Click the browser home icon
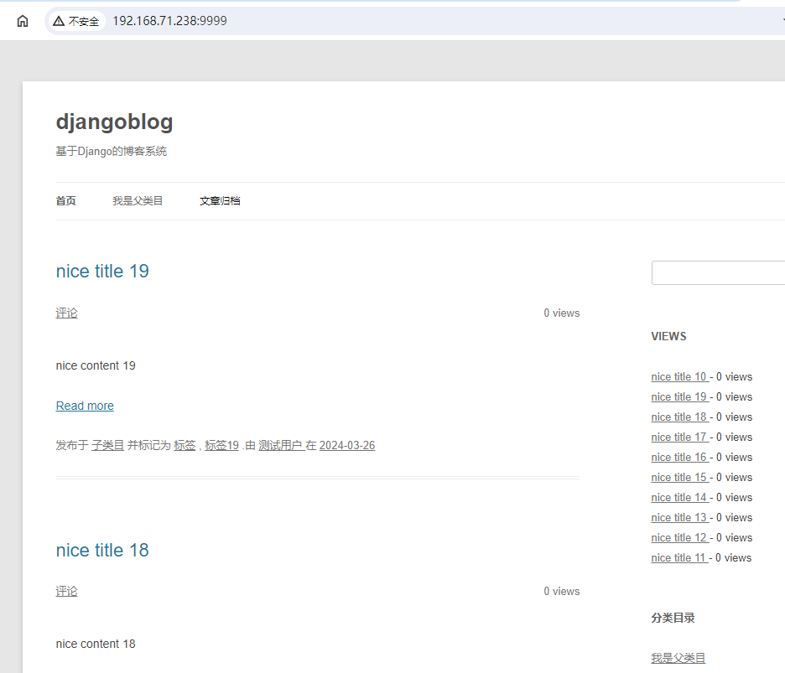Image resolution: width=785 pixels, height=673 pixels. point(23,21)
